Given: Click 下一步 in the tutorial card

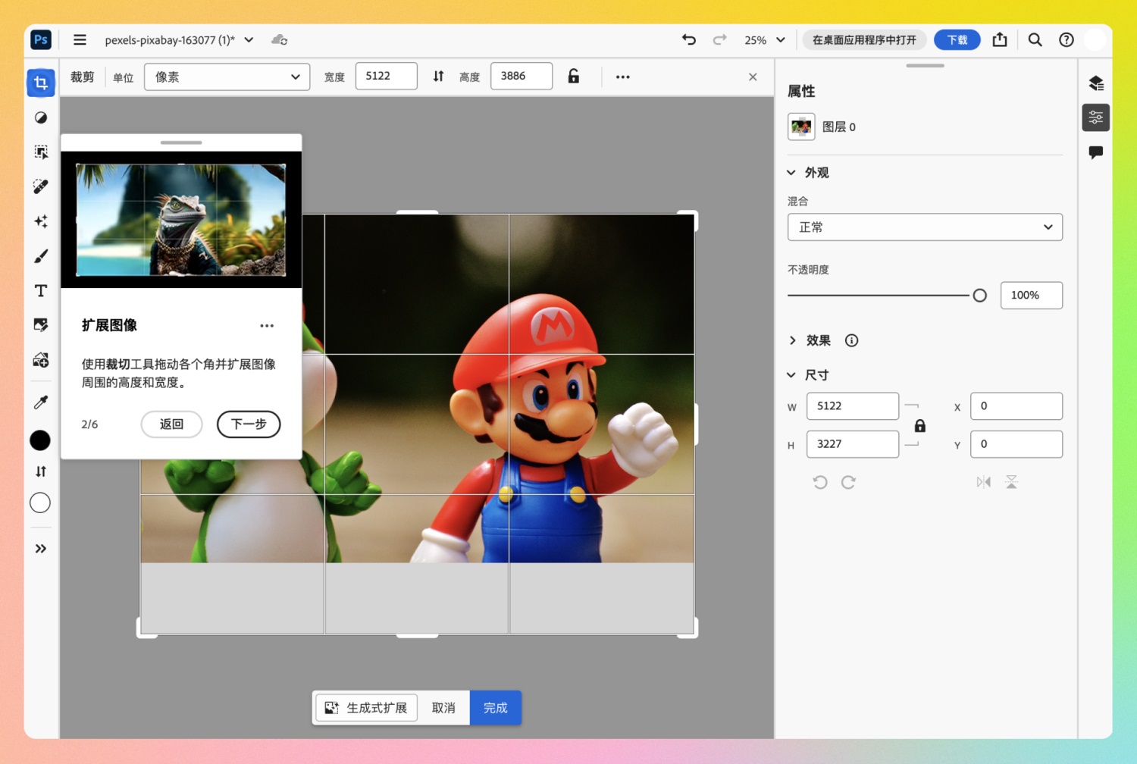Looking at the screenshot, I should coord(249,424).
